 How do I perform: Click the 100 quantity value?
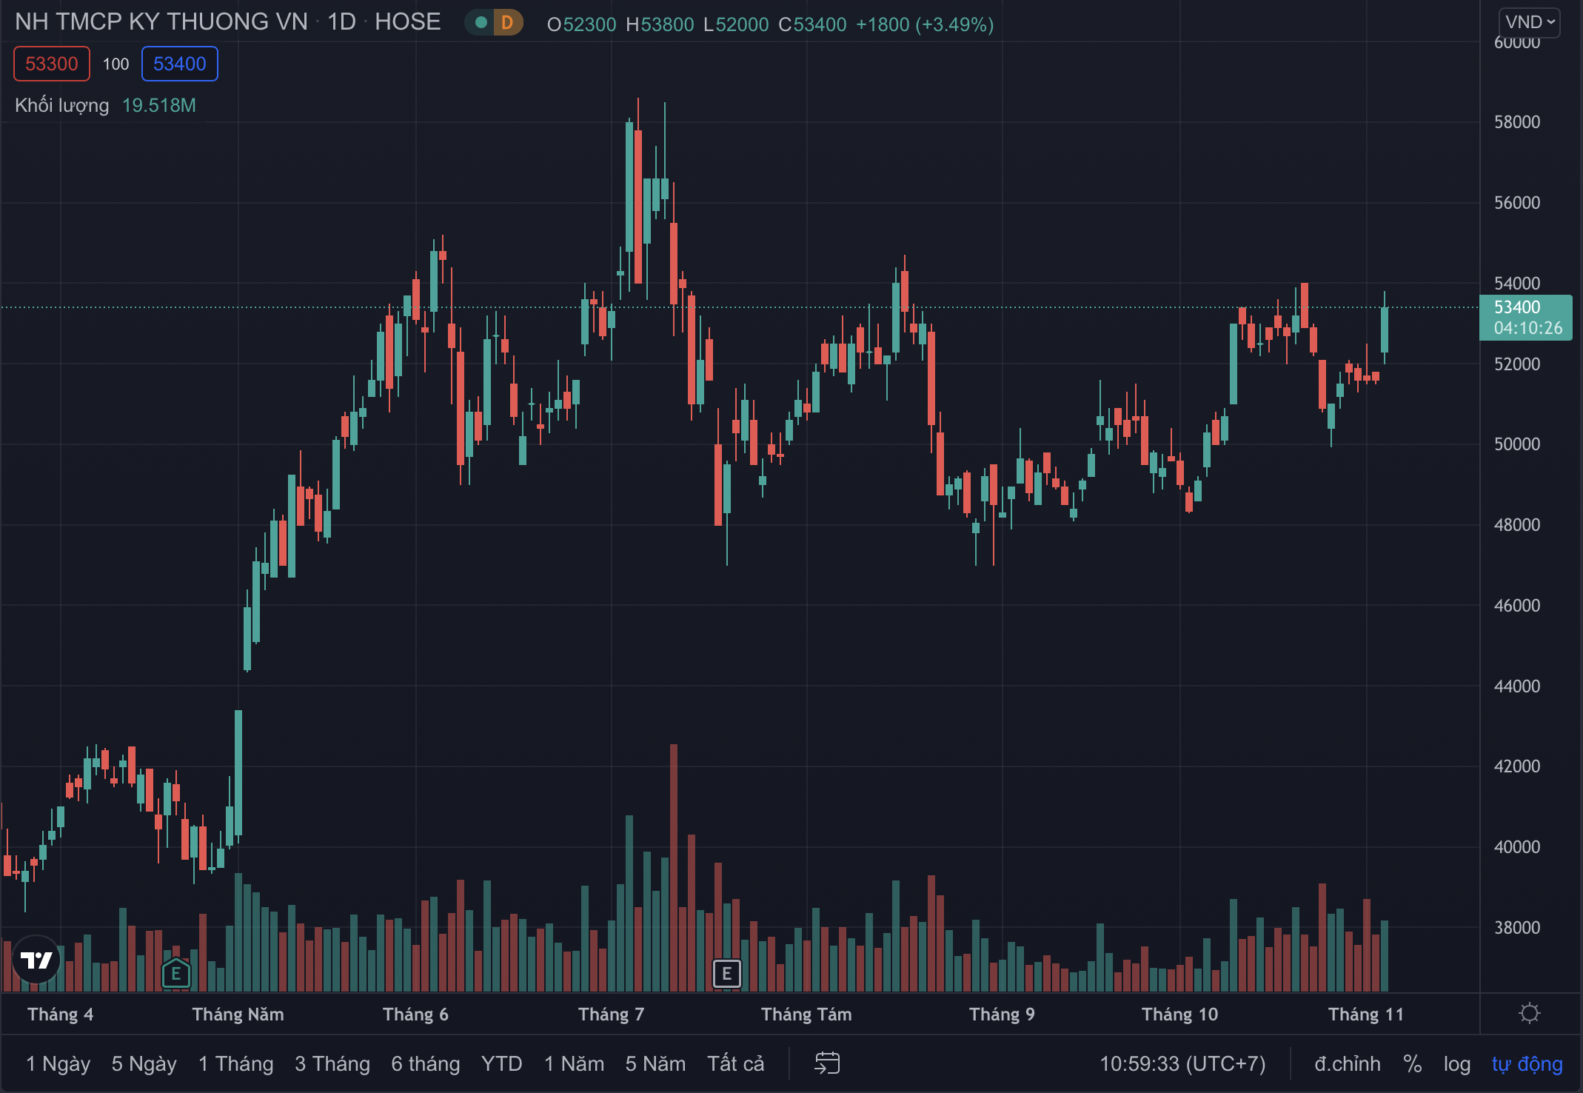coord(116,64)
